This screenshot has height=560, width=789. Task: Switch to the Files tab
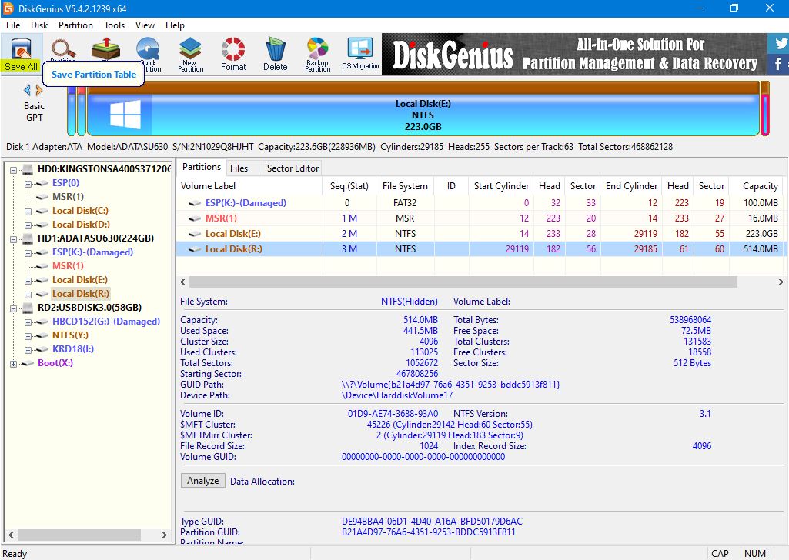coord(239,168)
